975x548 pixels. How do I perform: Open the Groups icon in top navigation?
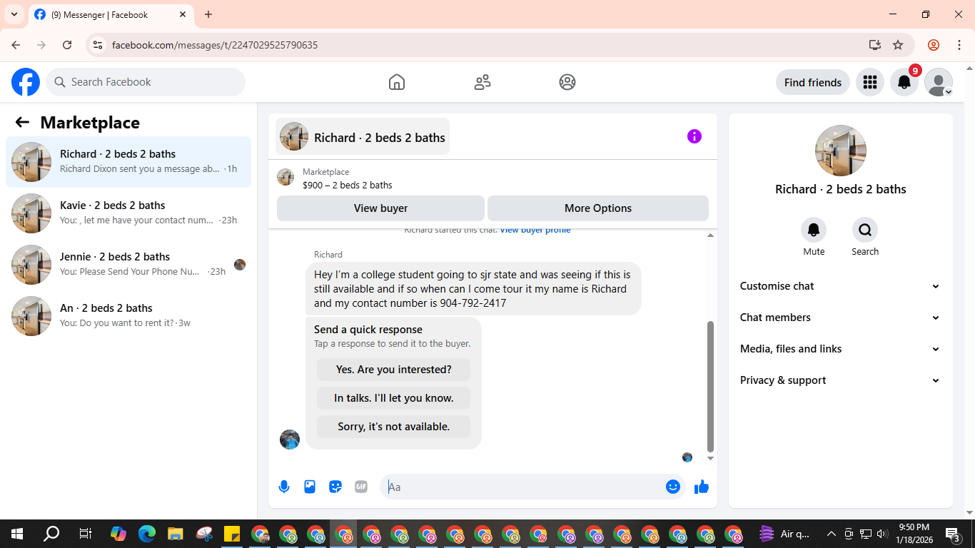pyautogui.click(x=567, y=82)
